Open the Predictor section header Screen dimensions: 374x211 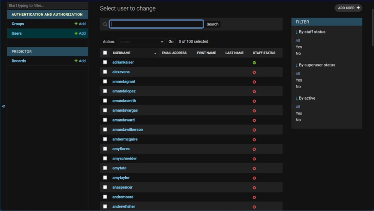pos(22,51)
